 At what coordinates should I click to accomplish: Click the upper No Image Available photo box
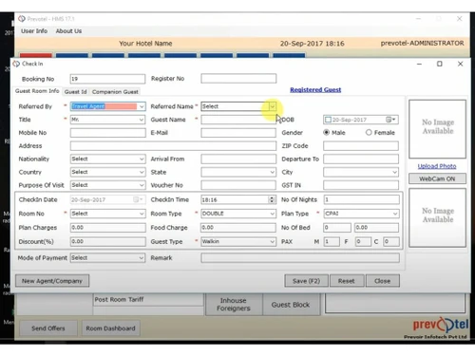pyautogui.click(x=437, y=129)
